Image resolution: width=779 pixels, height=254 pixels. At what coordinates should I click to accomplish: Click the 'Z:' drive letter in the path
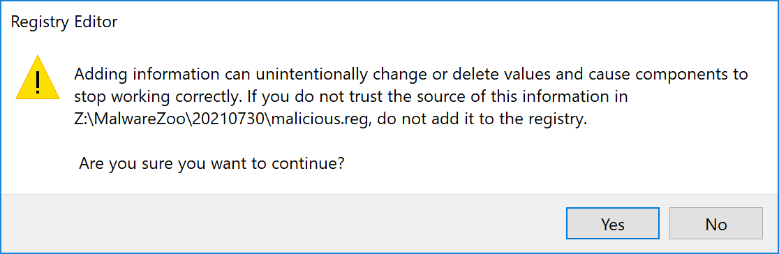80,119
